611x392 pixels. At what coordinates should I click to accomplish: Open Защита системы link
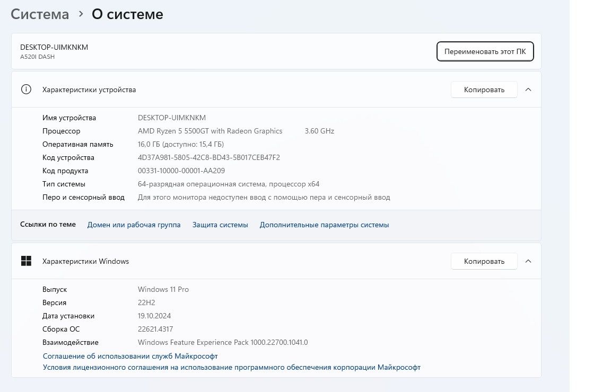(x=220, y=225)
